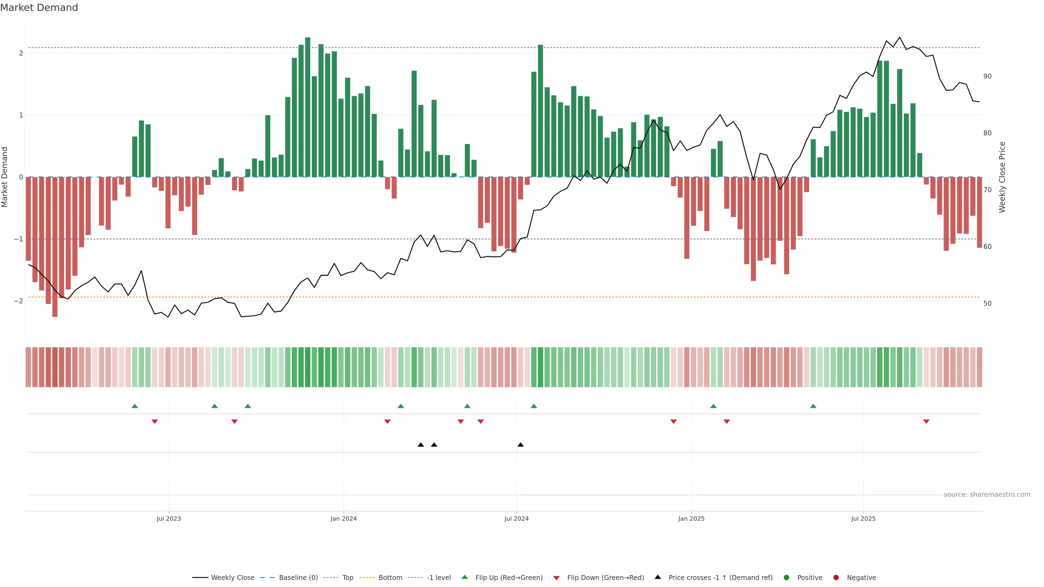Click the source: sharemaestro.com text
The height and width of the screenshot is (587, 1044).
tap(987, 495)
